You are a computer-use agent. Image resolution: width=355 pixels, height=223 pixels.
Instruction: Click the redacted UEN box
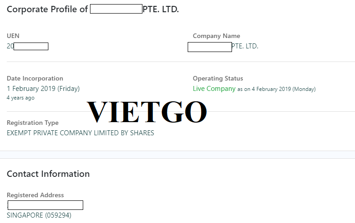pyautogui.click(x=31, y=47)
